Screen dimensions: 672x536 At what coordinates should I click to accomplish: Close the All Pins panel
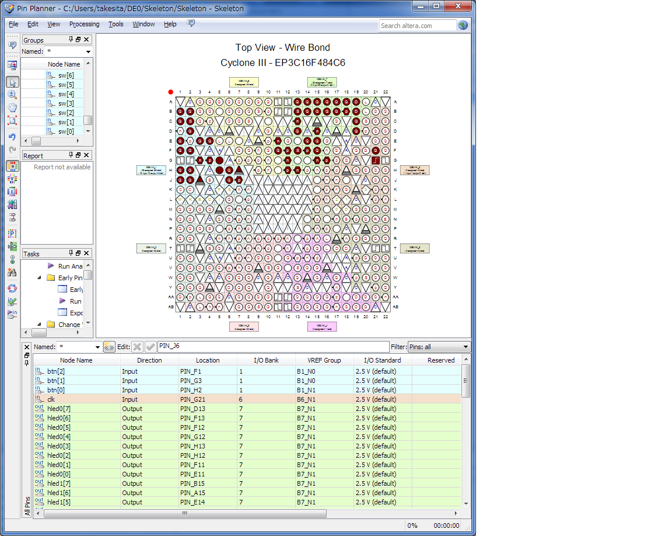pos(27,347)
